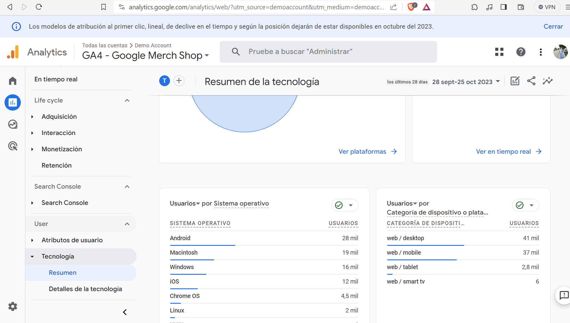Change Usuarios metric in Sistema operativo card
This screenshot has width=570, height=323.
[x=185, y=203]
